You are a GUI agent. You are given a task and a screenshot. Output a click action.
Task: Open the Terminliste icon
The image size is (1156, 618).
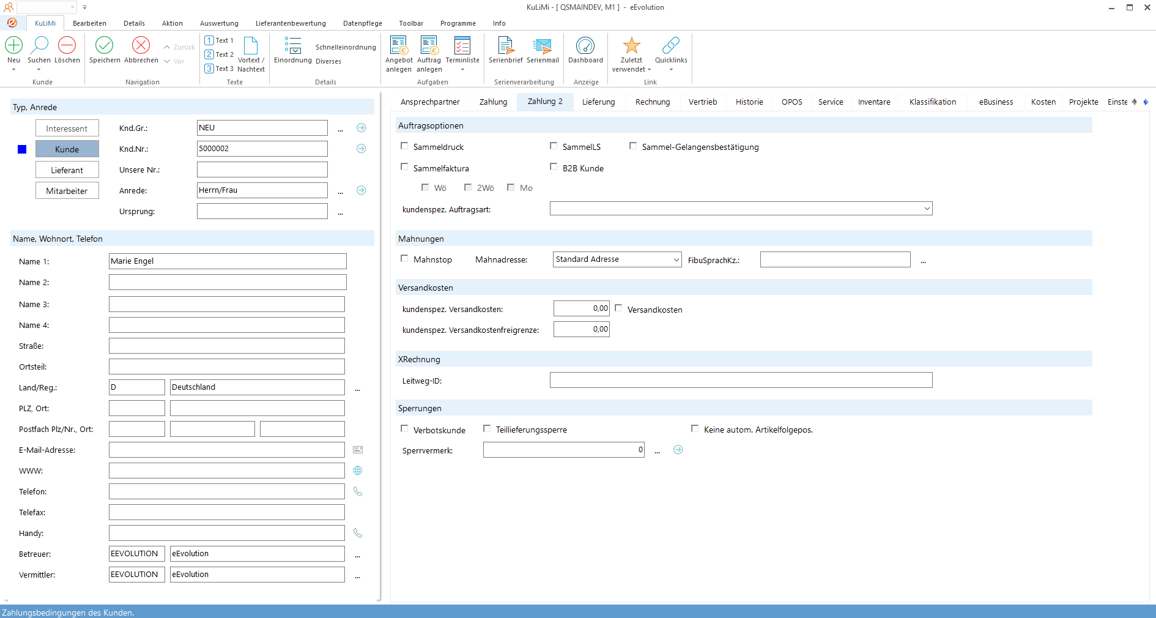click(462, 45)
